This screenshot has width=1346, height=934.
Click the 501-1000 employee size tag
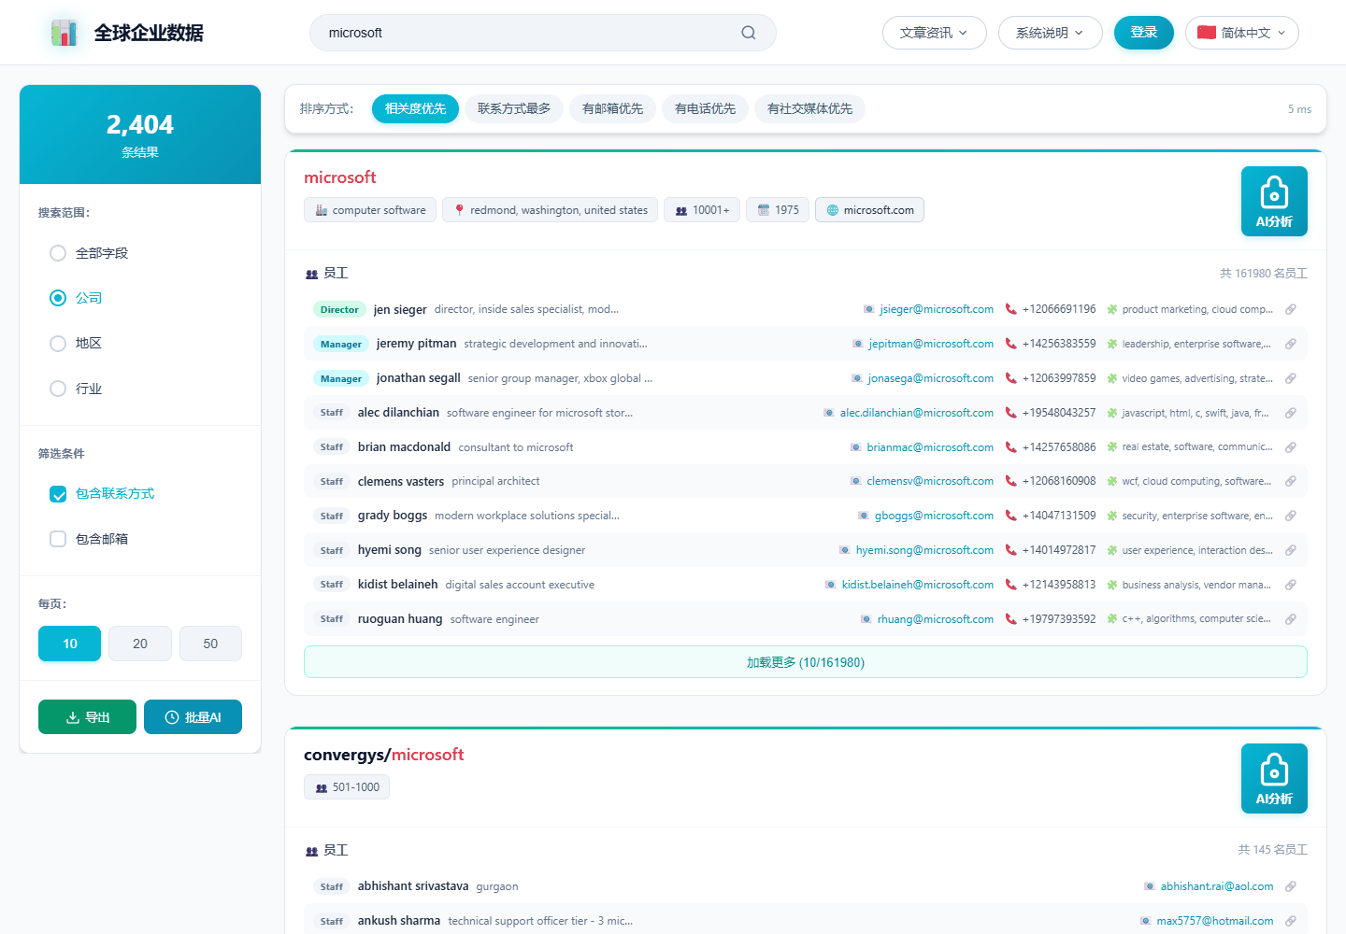click(347, 787)
